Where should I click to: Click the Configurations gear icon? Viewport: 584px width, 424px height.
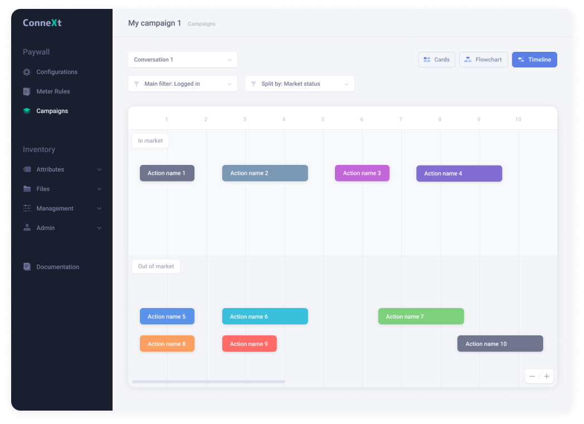click(27, 72)
